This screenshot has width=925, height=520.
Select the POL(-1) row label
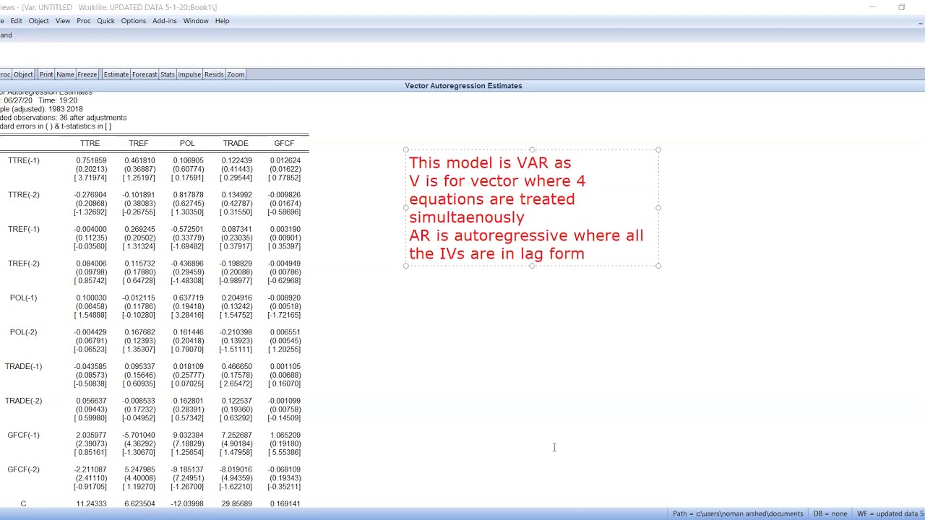tap(24, 298)
